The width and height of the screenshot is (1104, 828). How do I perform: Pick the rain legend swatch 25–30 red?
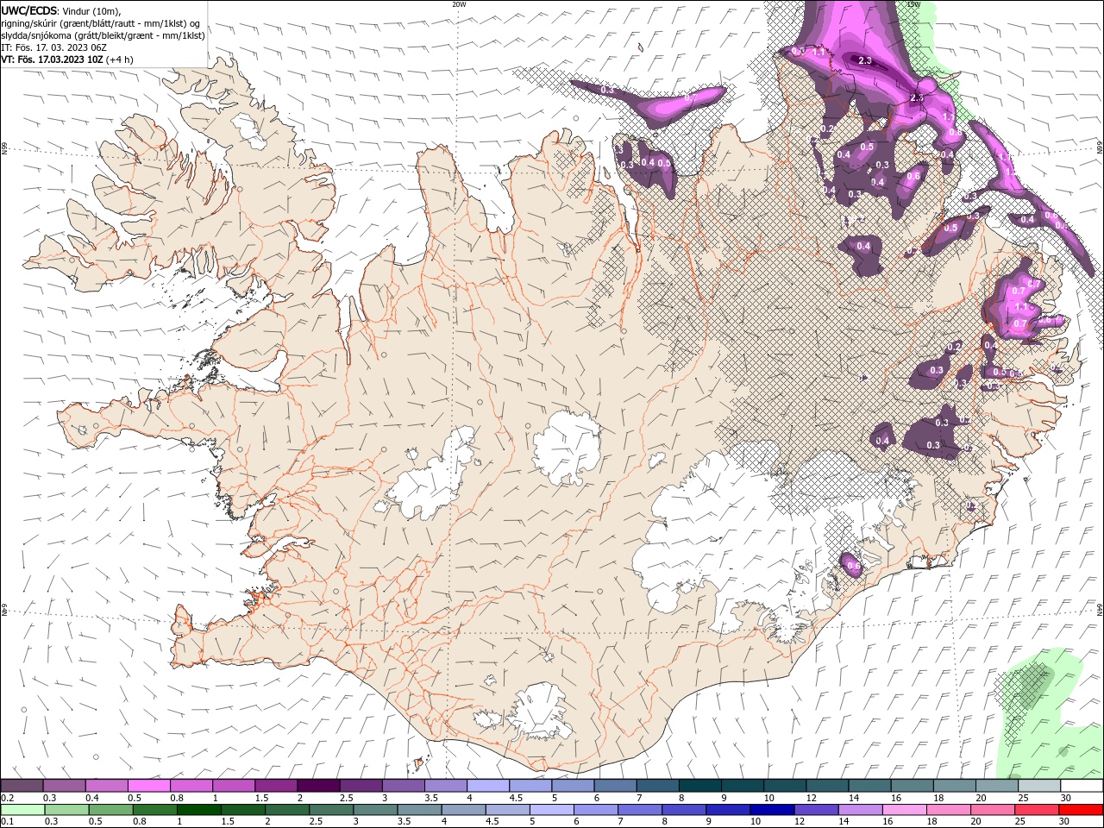click(x=1036, y=810)
